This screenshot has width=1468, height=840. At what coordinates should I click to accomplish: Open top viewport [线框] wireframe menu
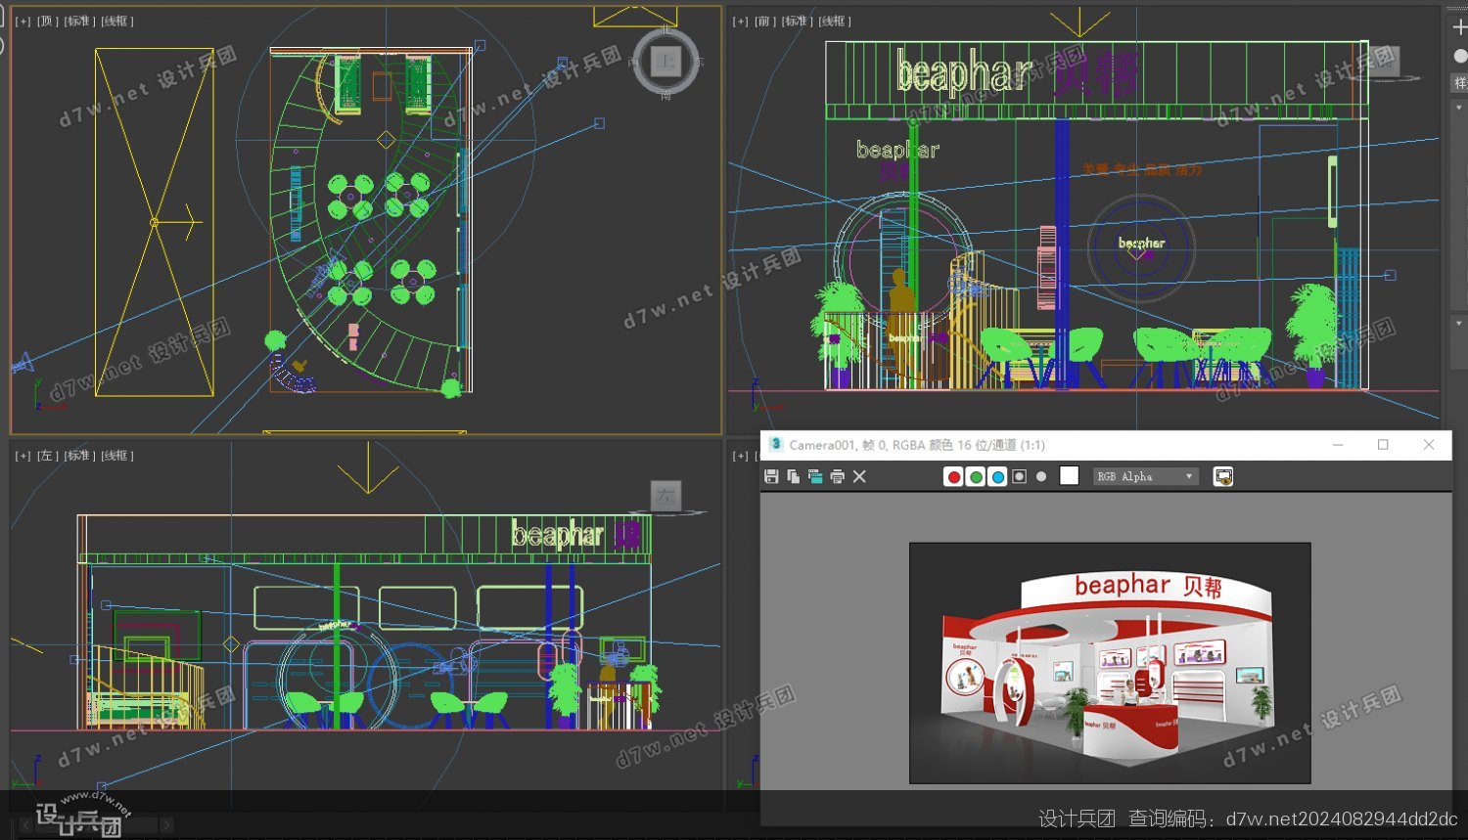click(x=117, y=21)
